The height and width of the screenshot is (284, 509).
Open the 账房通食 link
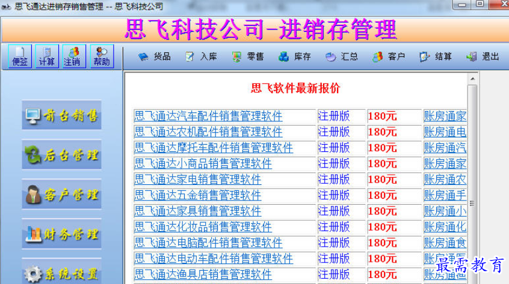pos(445,243)
